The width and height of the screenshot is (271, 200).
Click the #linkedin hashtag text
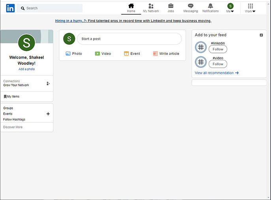218,43
